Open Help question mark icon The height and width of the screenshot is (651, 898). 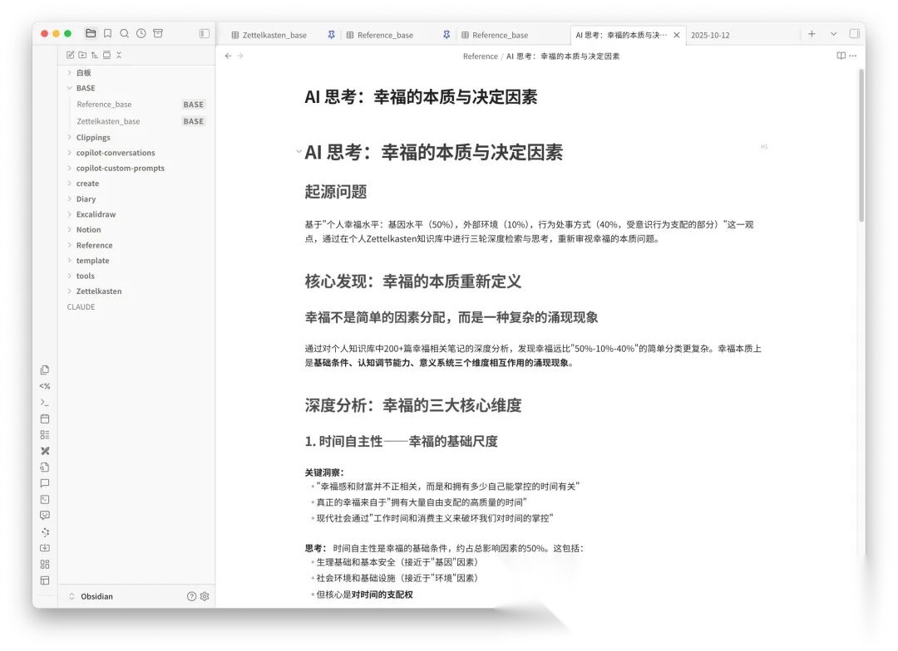[x=191, y=596]
